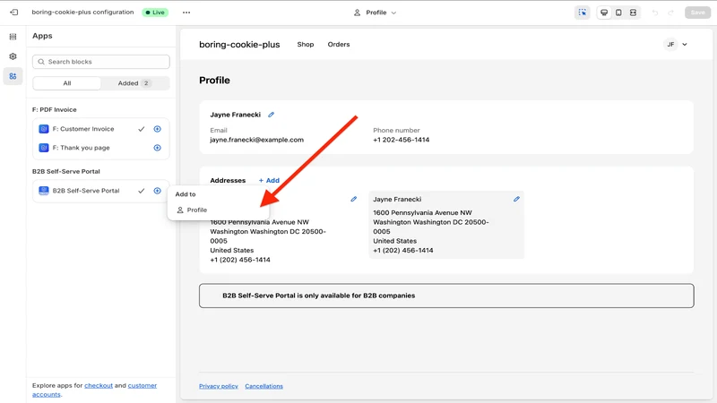This screenshot has width=717, height=403.
Task: Click the B2B Self-Serve Portal app icon
Action: point(43,191)
